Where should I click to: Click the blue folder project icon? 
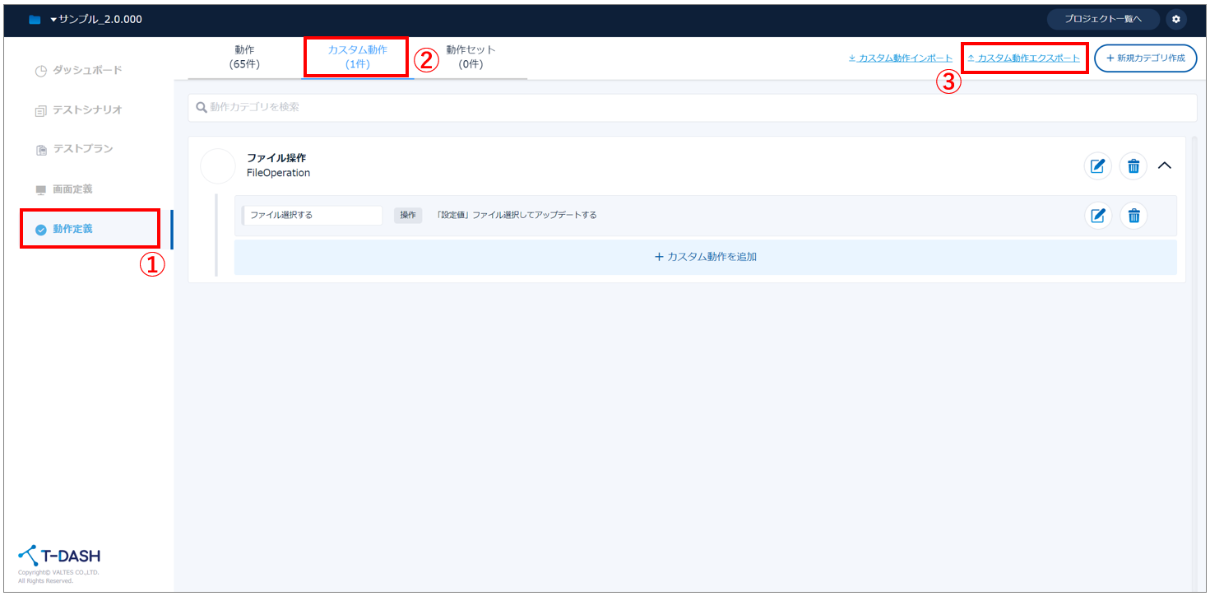click(35, 20)
